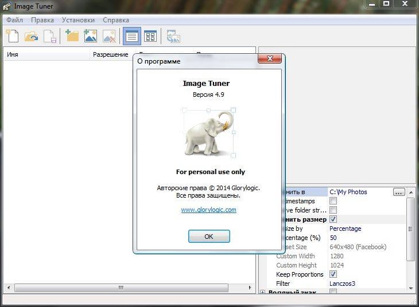Open task list folder icon
The height and width of the screenshot is (307, 419).
[31, 36]
